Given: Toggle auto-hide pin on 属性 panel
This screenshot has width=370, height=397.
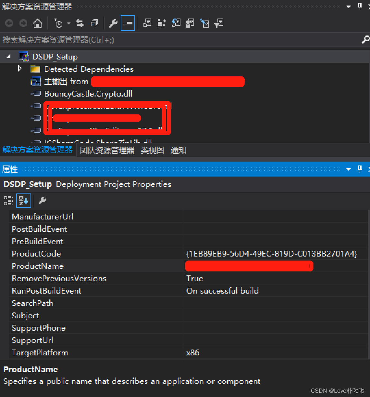Looking at the screenshot, I should click(x=360, y=169).
